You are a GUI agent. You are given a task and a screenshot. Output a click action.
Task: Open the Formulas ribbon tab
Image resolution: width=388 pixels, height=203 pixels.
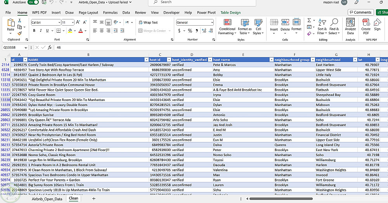pyautogui.click(x=110, y=12)
